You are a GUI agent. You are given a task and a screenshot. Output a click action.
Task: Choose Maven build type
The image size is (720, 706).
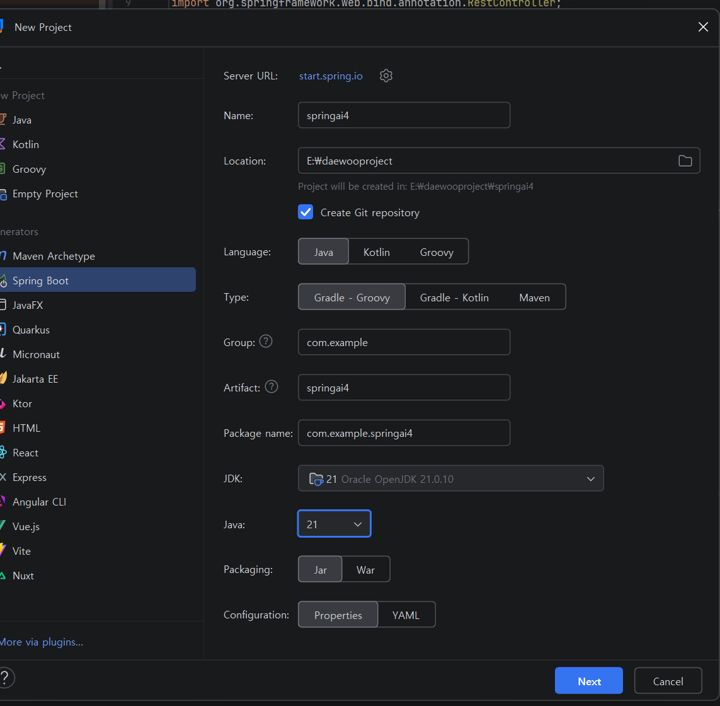point(535,298)
